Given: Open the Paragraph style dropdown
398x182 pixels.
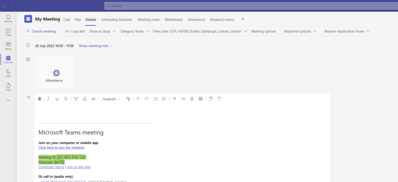Looking at the screenshot, I should [111, 99].
